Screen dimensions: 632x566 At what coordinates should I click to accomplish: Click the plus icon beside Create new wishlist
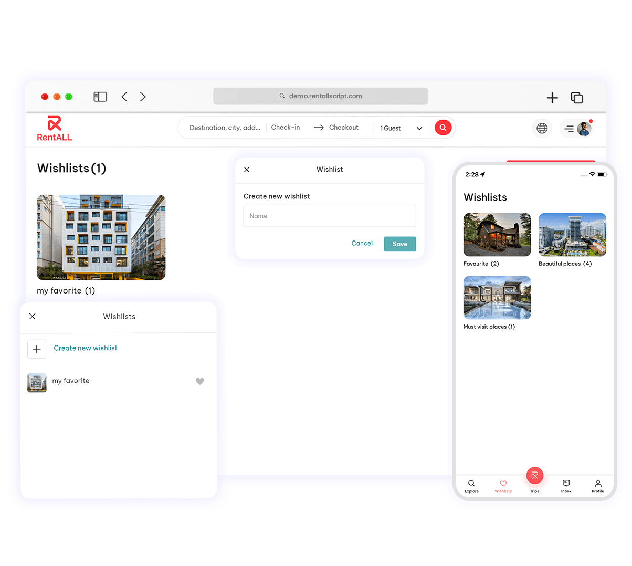(36, 349)
